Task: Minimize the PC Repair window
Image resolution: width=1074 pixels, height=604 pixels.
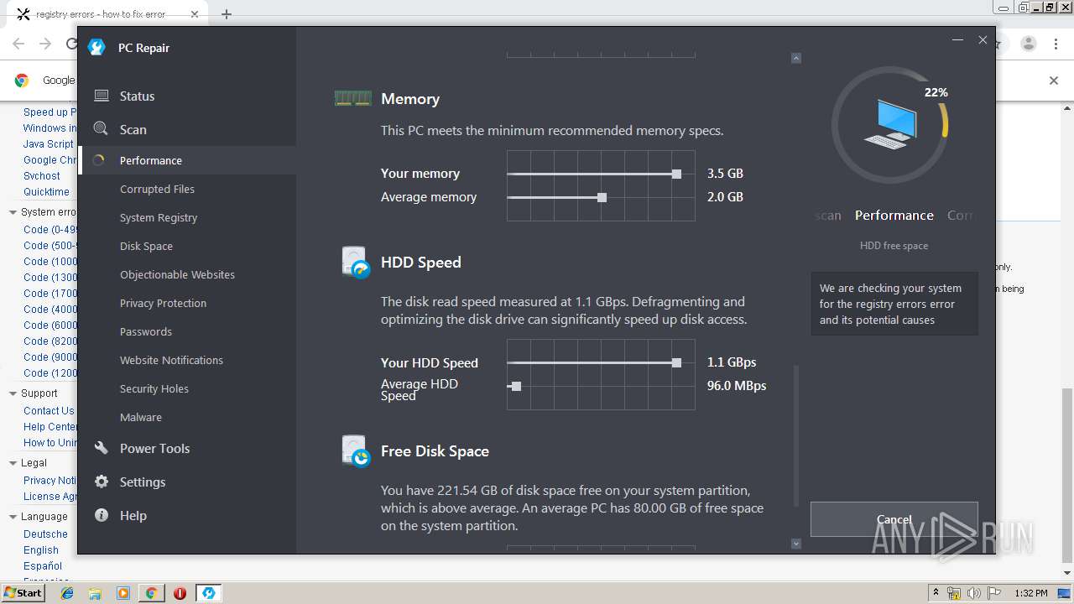Action: tap(957, 39)
